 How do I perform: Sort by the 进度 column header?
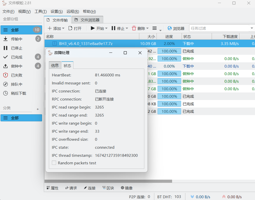click(169, 36)
